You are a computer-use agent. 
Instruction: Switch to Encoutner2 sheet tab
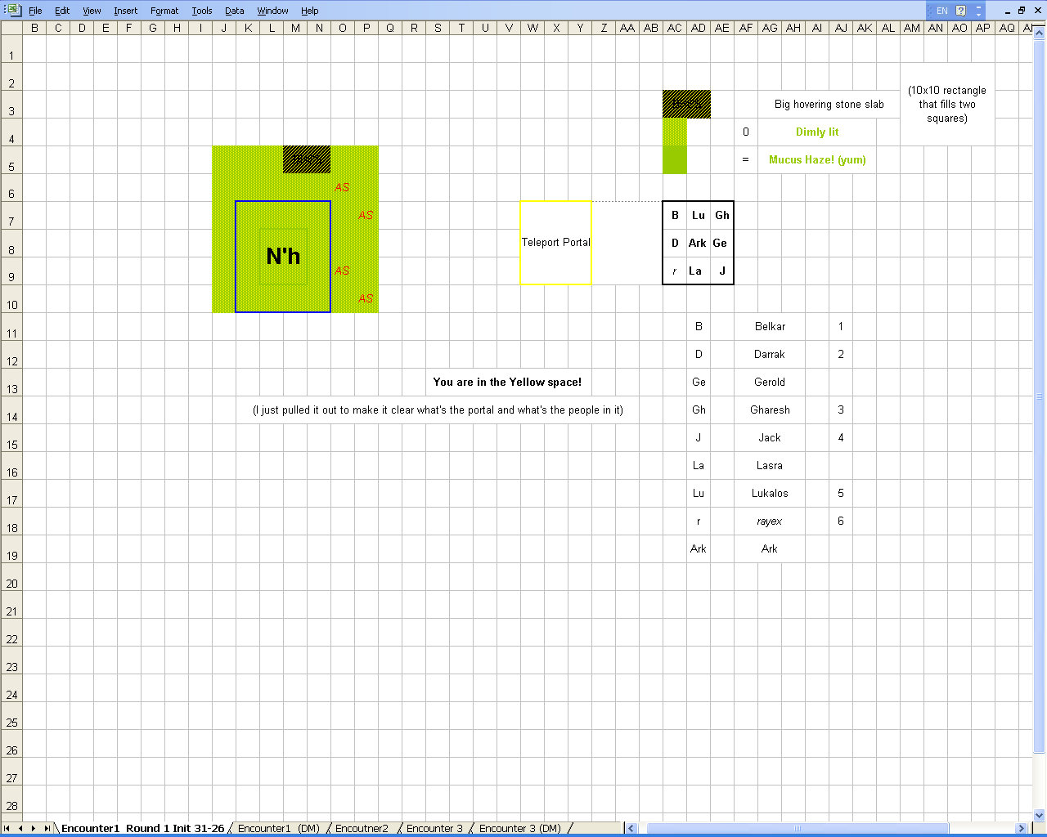362,828
